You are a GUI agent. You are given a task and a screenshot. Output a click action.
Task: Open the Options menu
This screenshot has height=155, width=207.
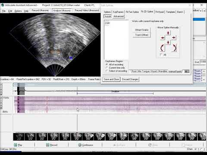click(18, 11)
